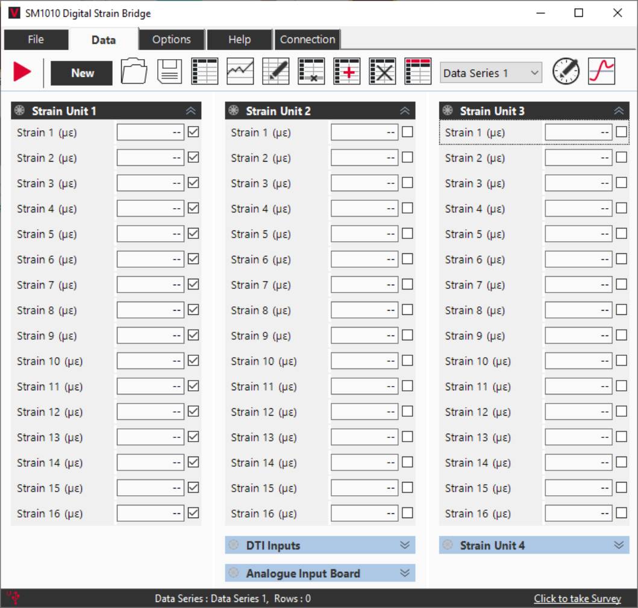The width and height of the screenshot is (638, 608).
Task: Tick Strain 16 checkbox in Strain Unit 3
Action: point(621,513)
